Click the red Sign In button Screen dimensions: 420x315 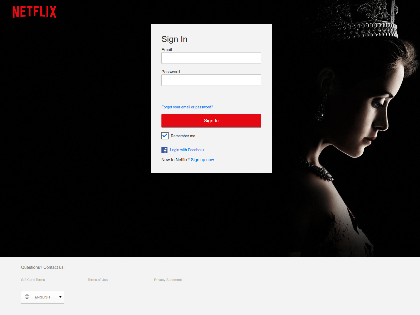click(211, 121)
